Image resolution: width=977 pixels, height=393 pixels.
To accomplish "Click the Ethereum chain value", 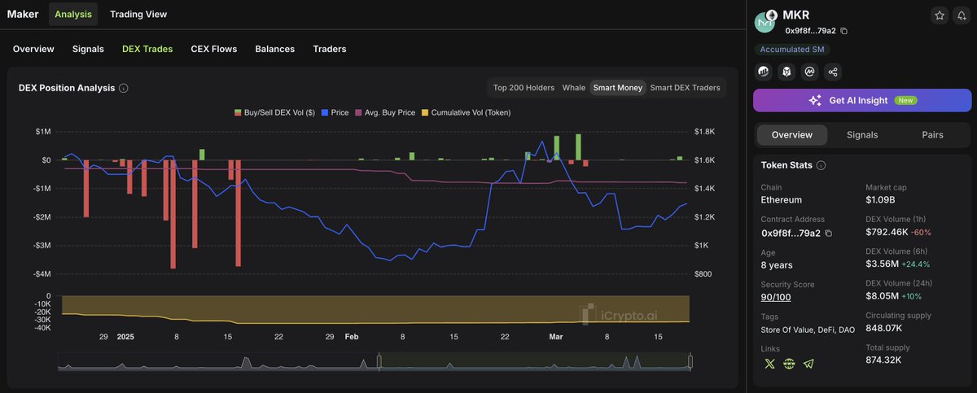I will pyautogui.click(x=782, y=199).
